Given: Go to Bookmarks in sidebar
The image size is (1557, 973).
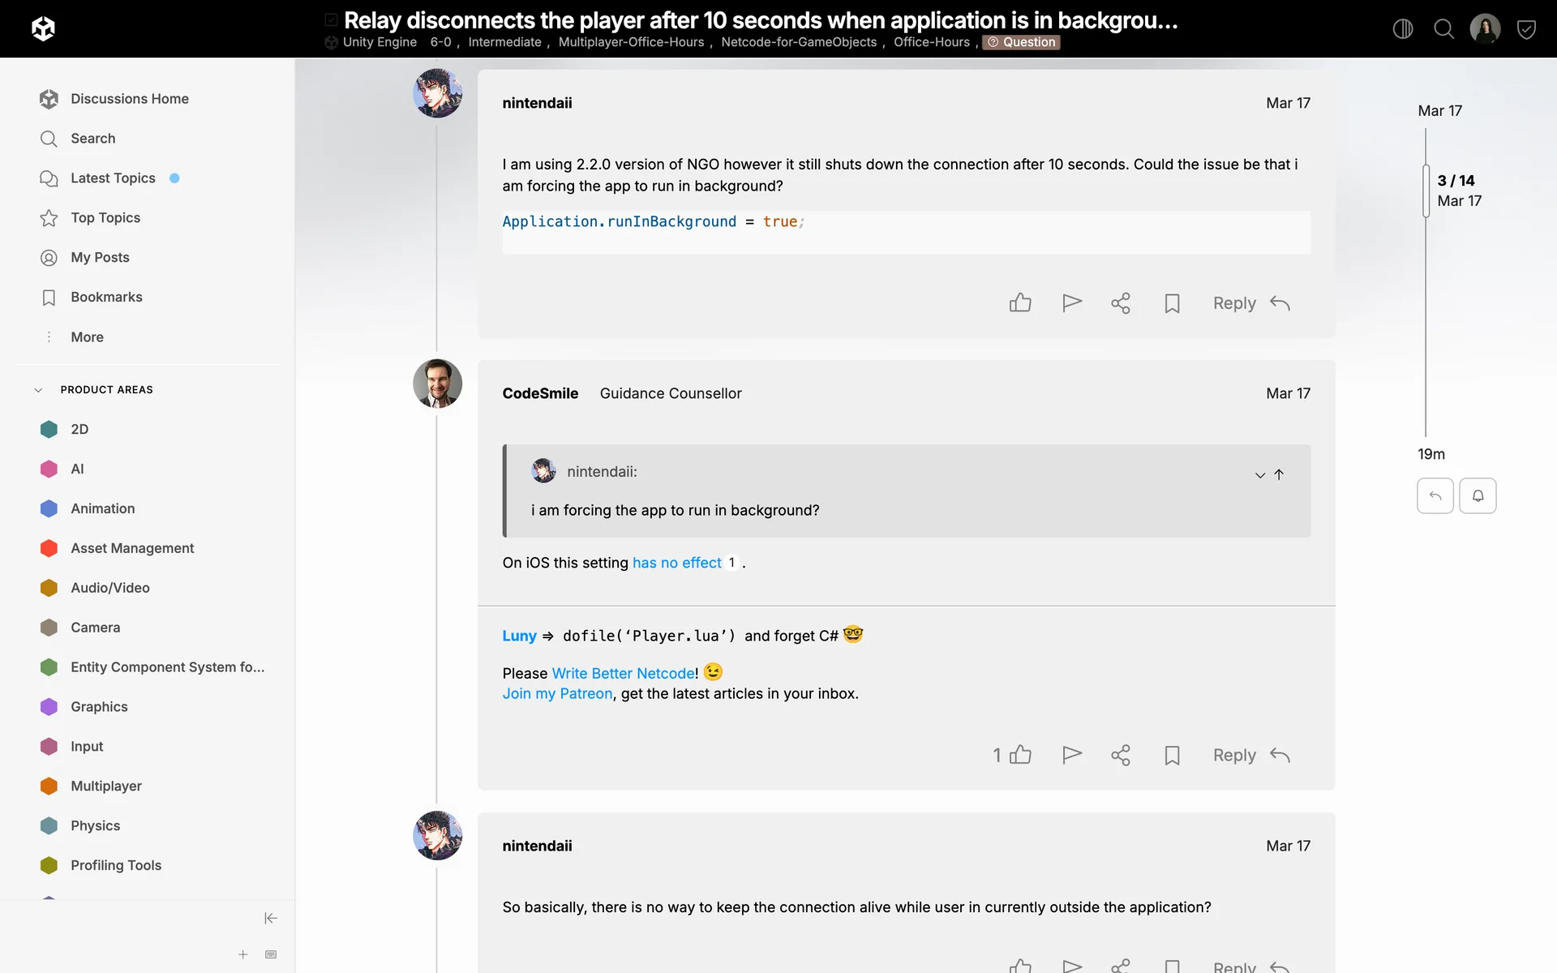Looking at the screenshot, I should pos(106,298).
